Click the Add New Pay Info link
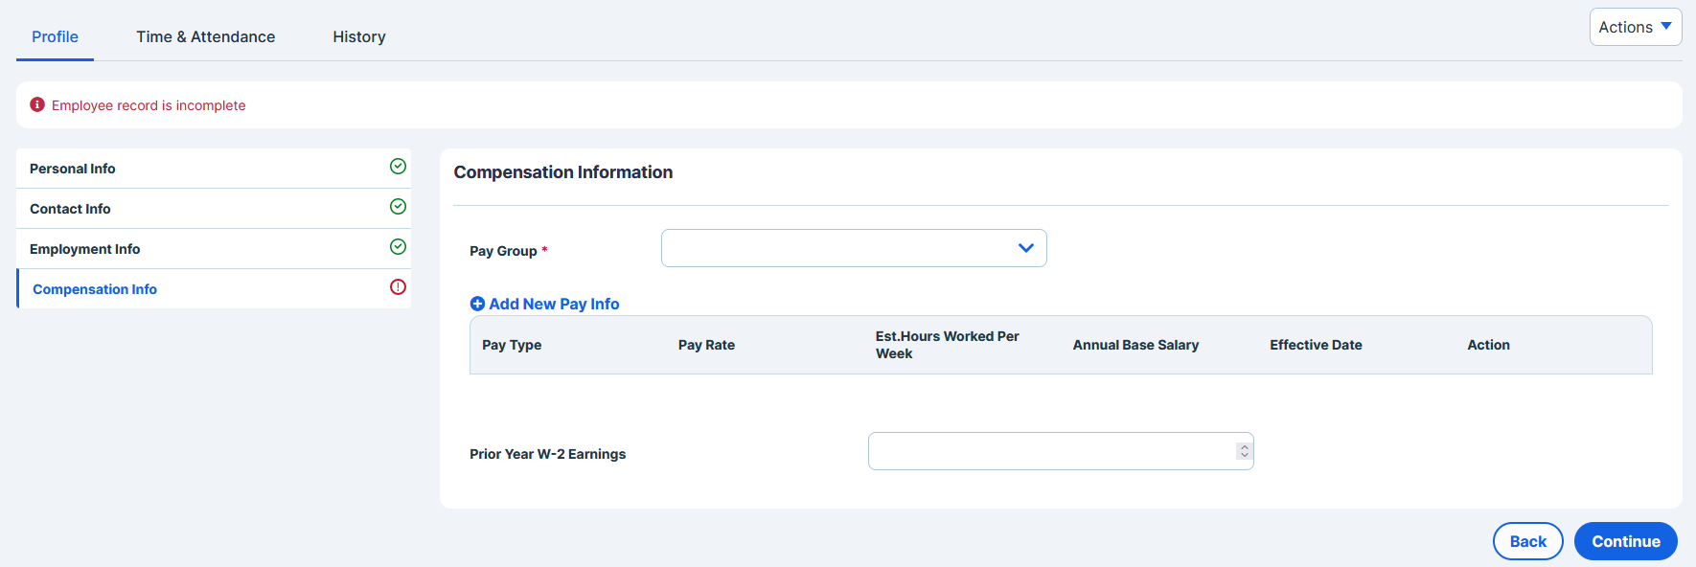 pyautogui.click(x=554, y=304)
